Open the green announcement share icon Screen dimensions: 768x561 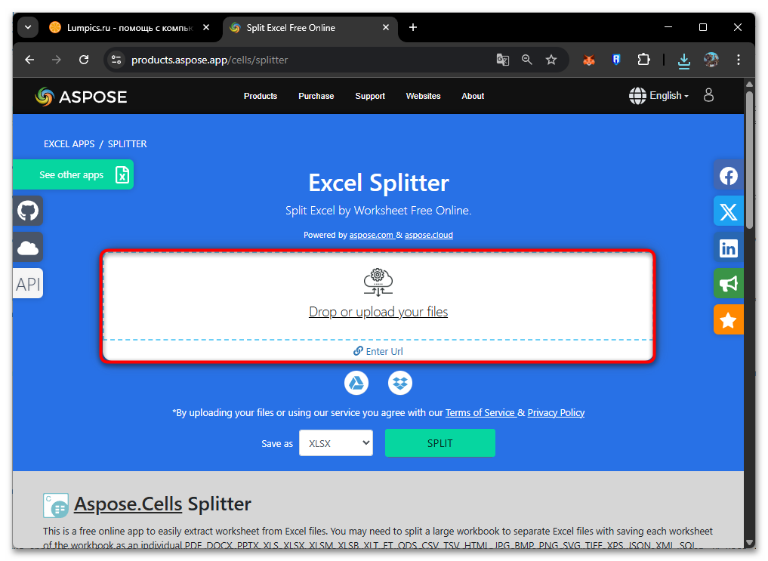pyautogui.click(x=728, y=283)
